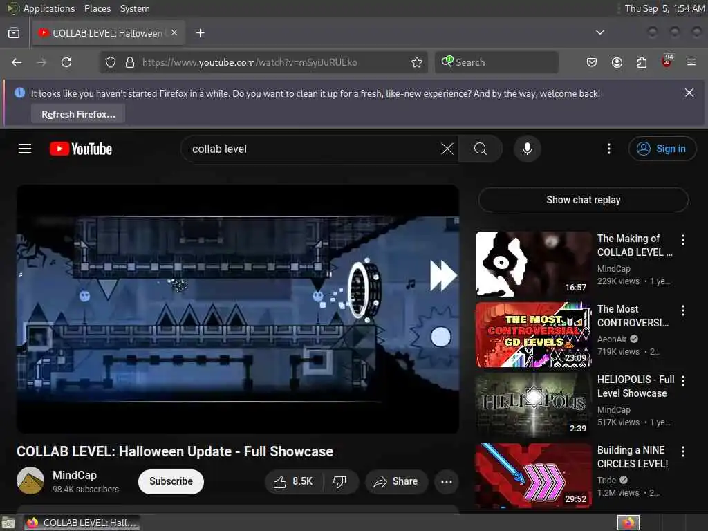Bookmark this page with the star
This screenshot has height=531, width=708.
coord(417,62)
